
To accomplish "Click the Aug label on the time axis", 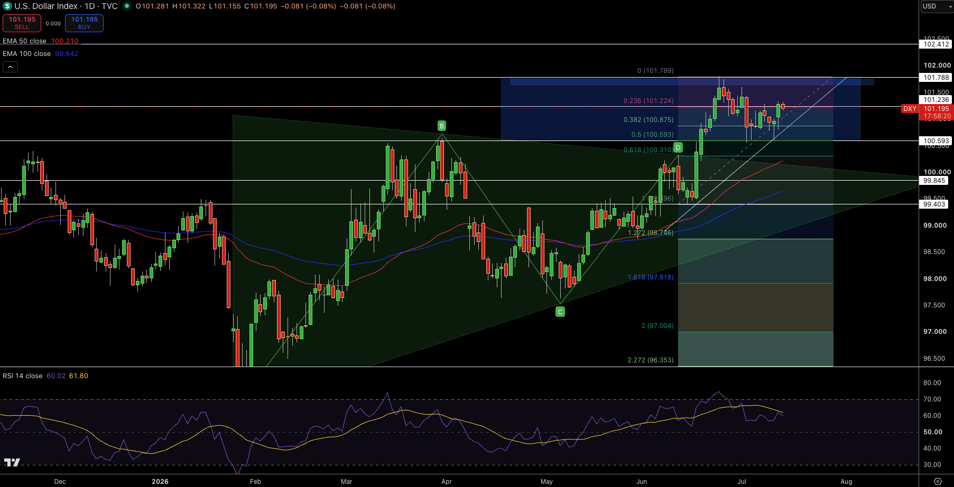I will (846, 482).
